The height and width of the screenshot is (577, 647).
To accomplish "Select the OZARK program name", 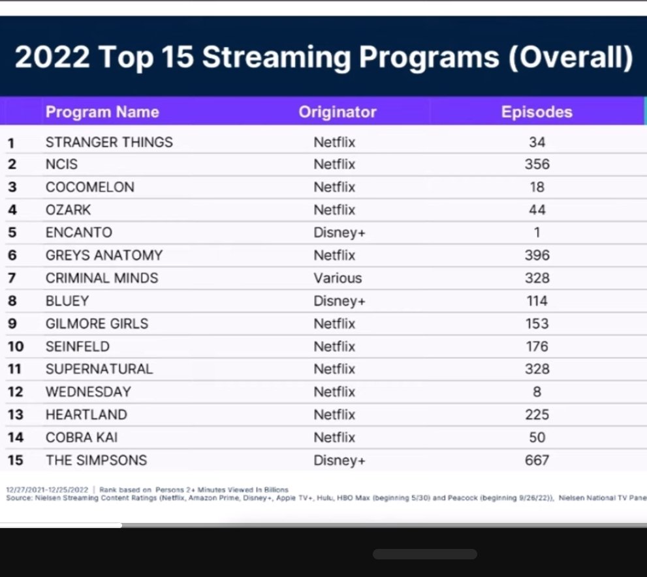I will pyautogui.click(x=68, y=210).
